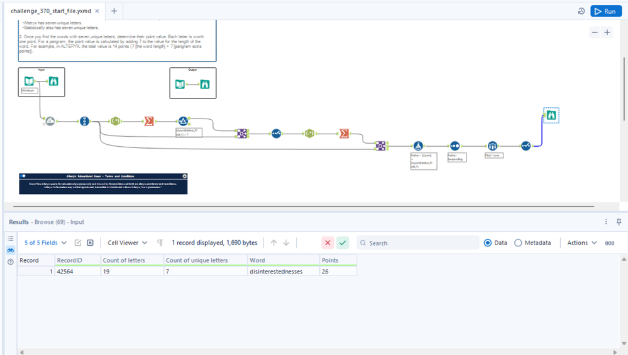
Task: Apply data changes with green check
Action: (343, 243)
